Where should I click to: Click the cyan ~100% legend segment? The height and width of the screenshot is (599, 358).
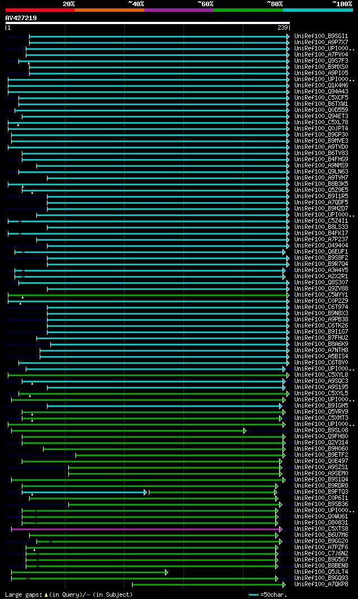tap(318, 10)
